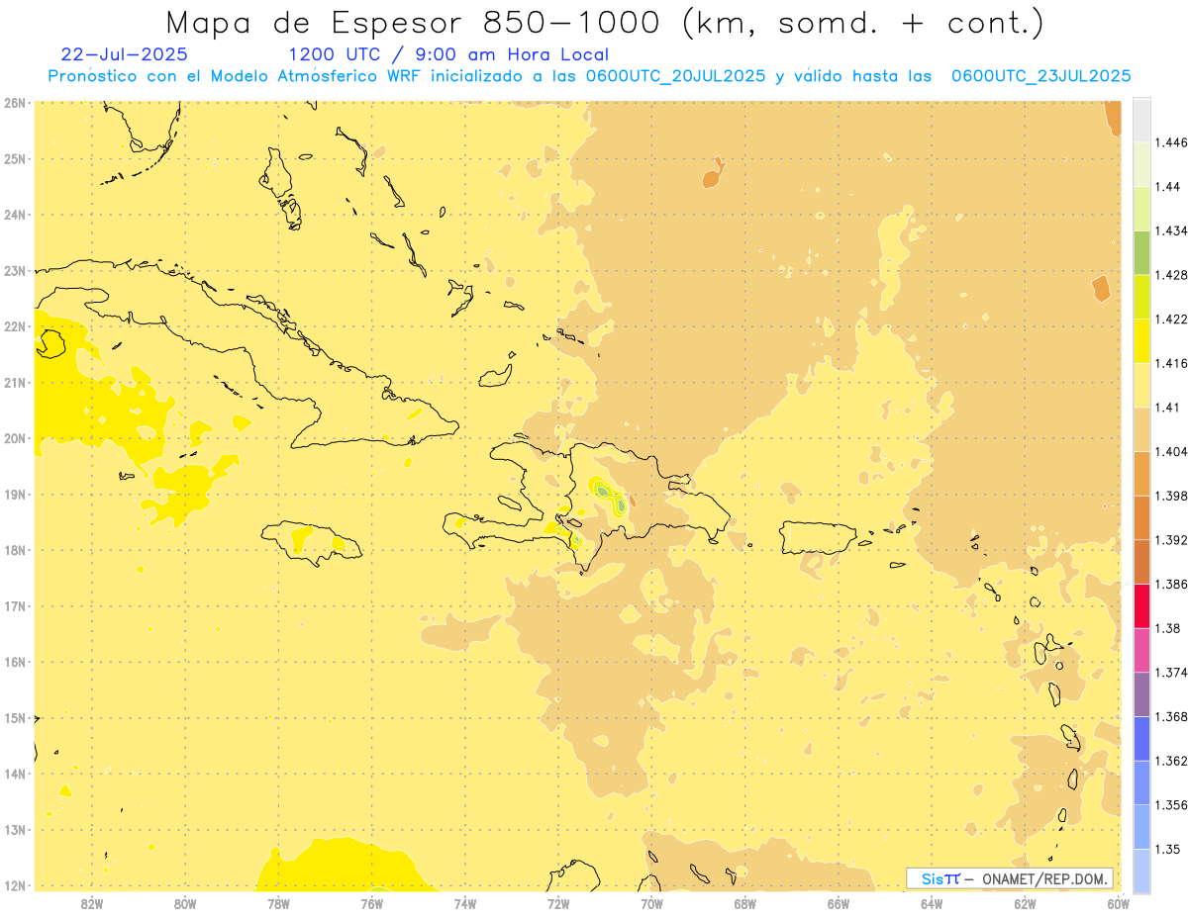Select the '25N' latitude axis label
Image resolution: width=1188 pixels, height=917 pixels.
pos(14,158)
